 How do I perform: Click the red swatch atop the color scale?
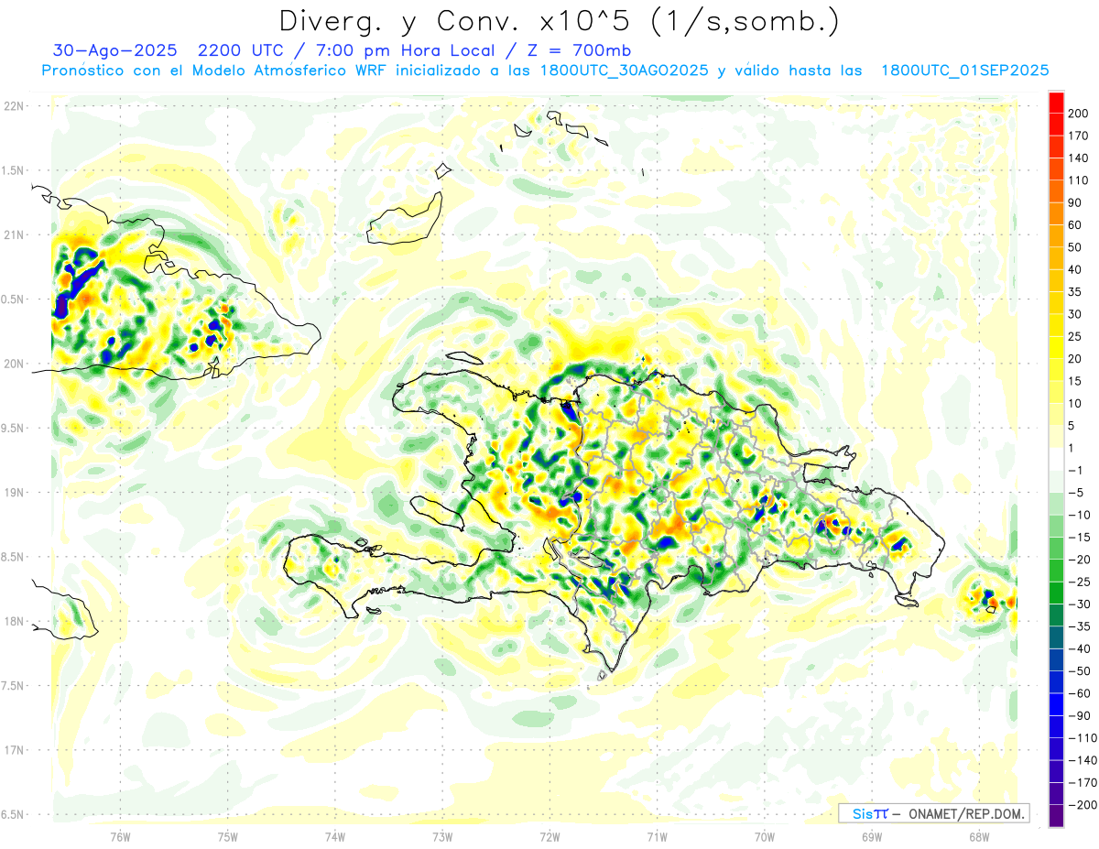pyautogui.click(x=1056, y=103)
